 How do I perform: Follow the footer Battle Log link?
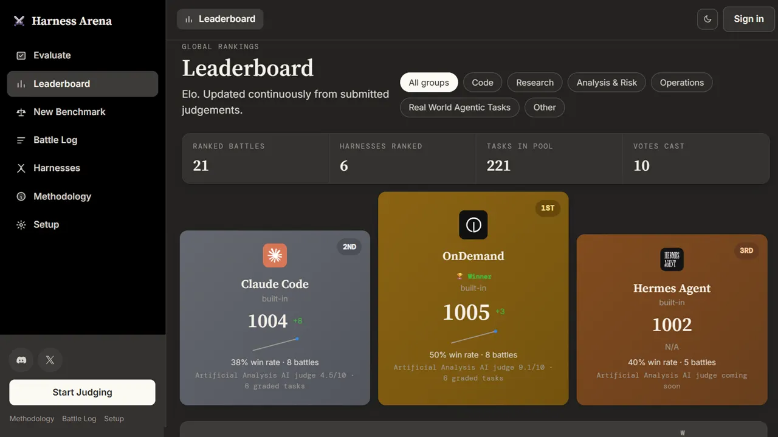(x=79, y=419)
